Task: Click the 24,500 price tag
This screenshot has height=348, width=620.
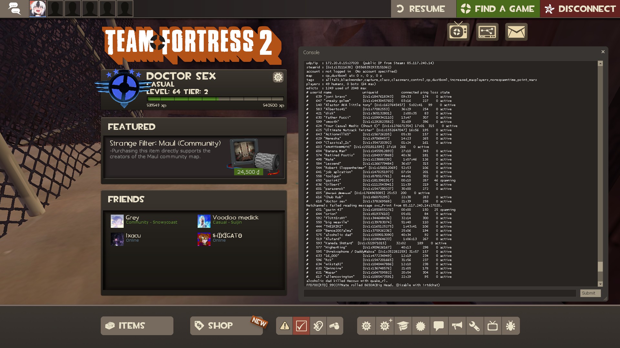Action: 248,172
